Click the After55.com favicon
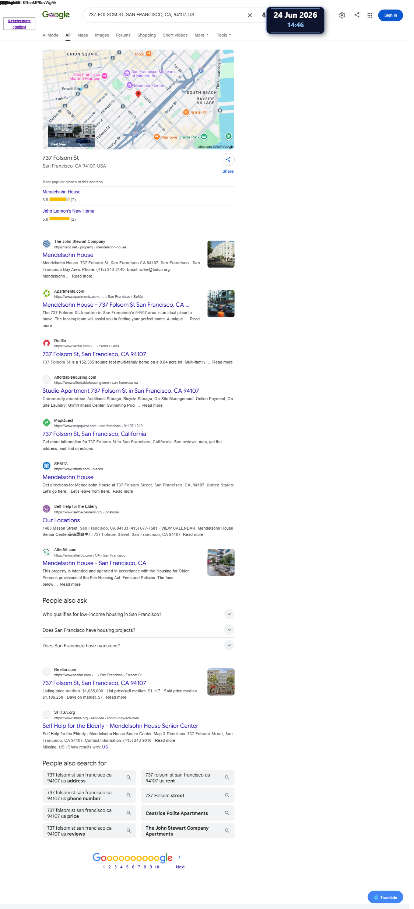The image size is (414, 909). pyautogui.click(x=46, y=552)
